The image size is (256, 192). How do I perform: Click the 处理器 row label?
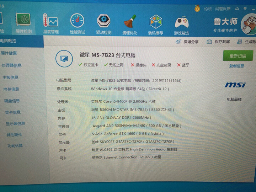(63, 102)
